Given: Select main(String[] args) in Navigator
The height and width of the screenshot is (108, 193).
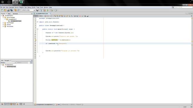Looking at the screenshot, I should click(x=11, y=67).
